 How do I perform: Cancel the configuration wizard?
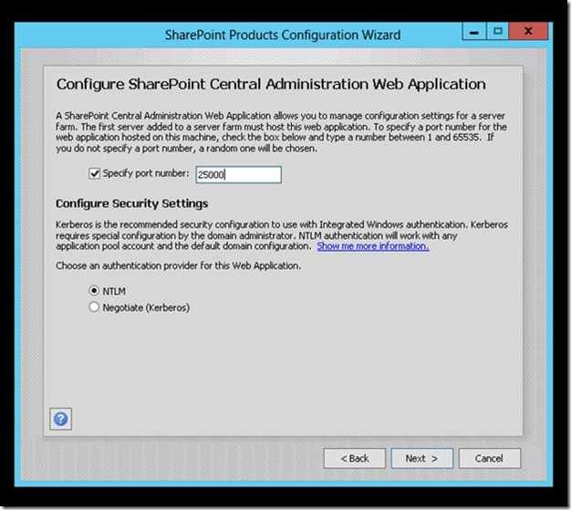point(490,458)
